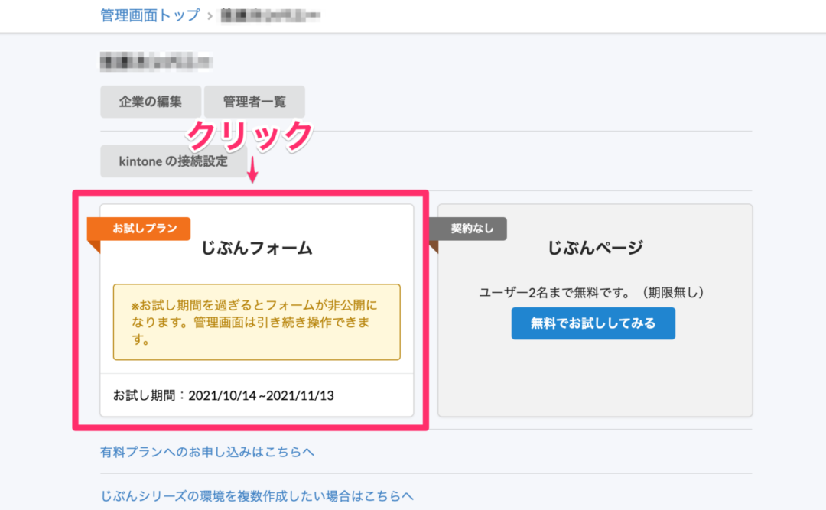Click the blurred company name heading
The width and height of the screenshot is (826, 510).
(156, 61)
